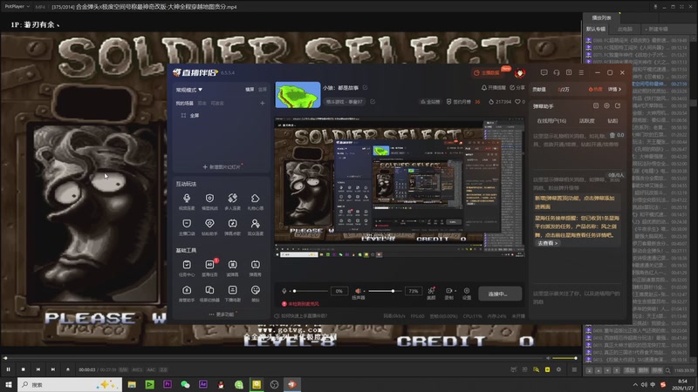Adjust the speaker volume slider
This screenshot has height=392, width=698.
coord(384,291)
